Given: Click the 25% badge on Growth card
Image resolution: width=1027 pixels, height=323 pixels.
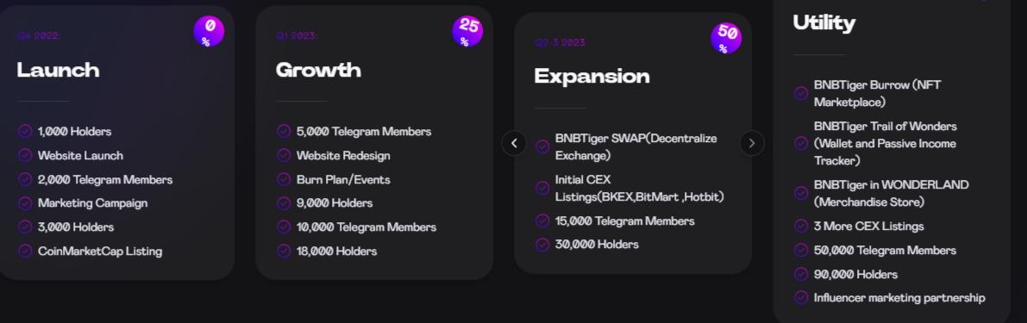Looking at the screenshot, I should click(x=467, y=31).
